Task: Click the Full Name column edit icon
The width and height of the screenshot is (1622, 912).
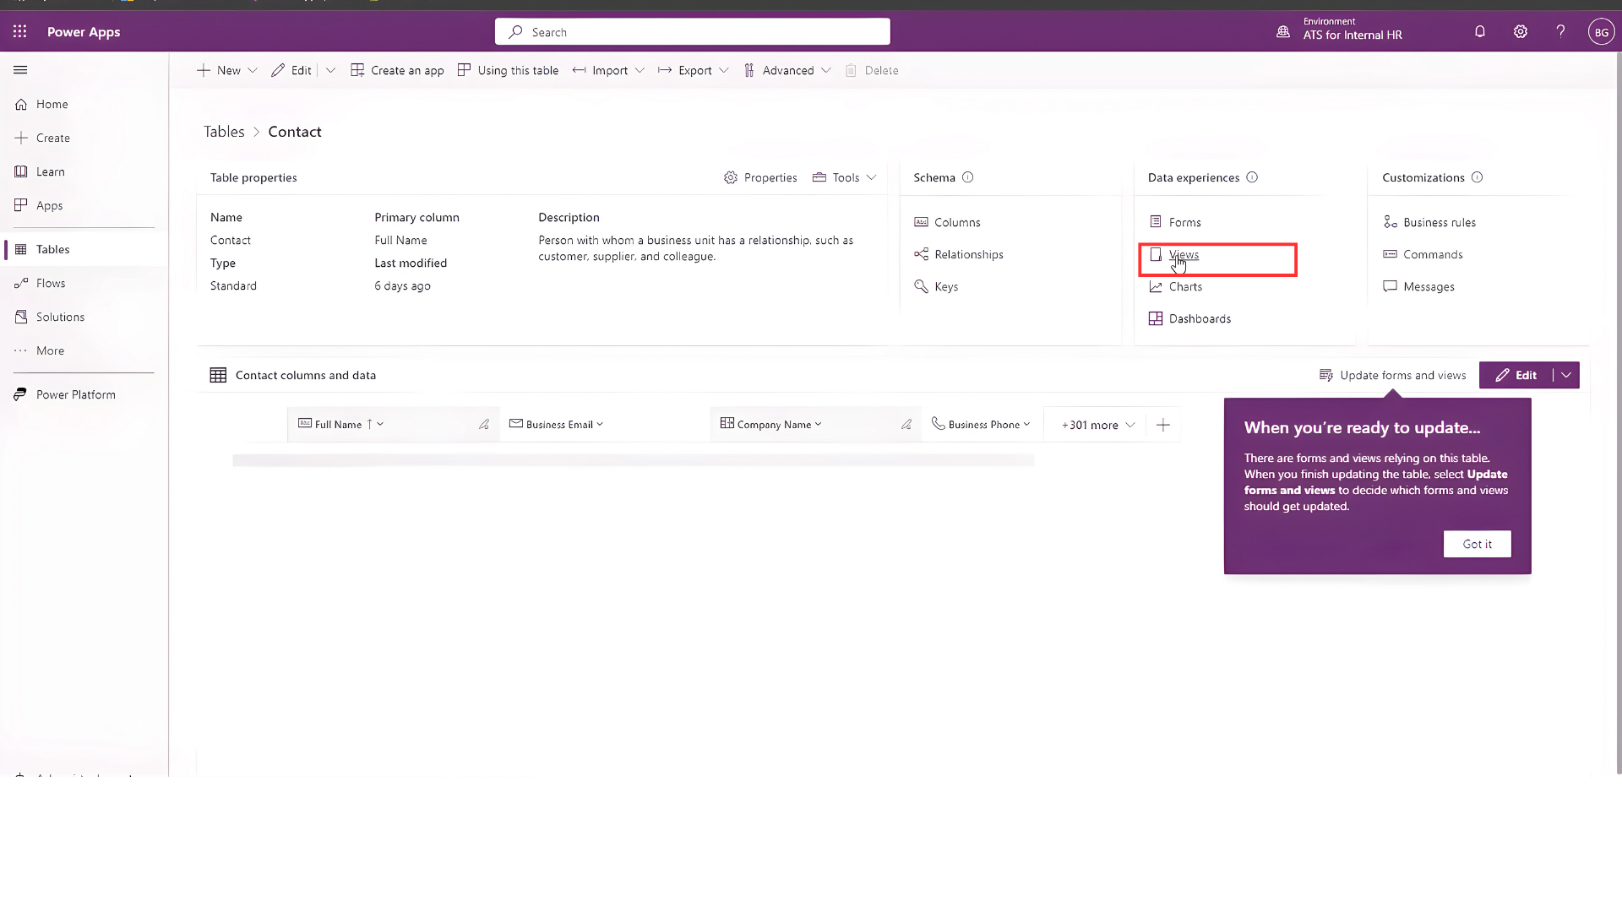Action: [484, 425]
